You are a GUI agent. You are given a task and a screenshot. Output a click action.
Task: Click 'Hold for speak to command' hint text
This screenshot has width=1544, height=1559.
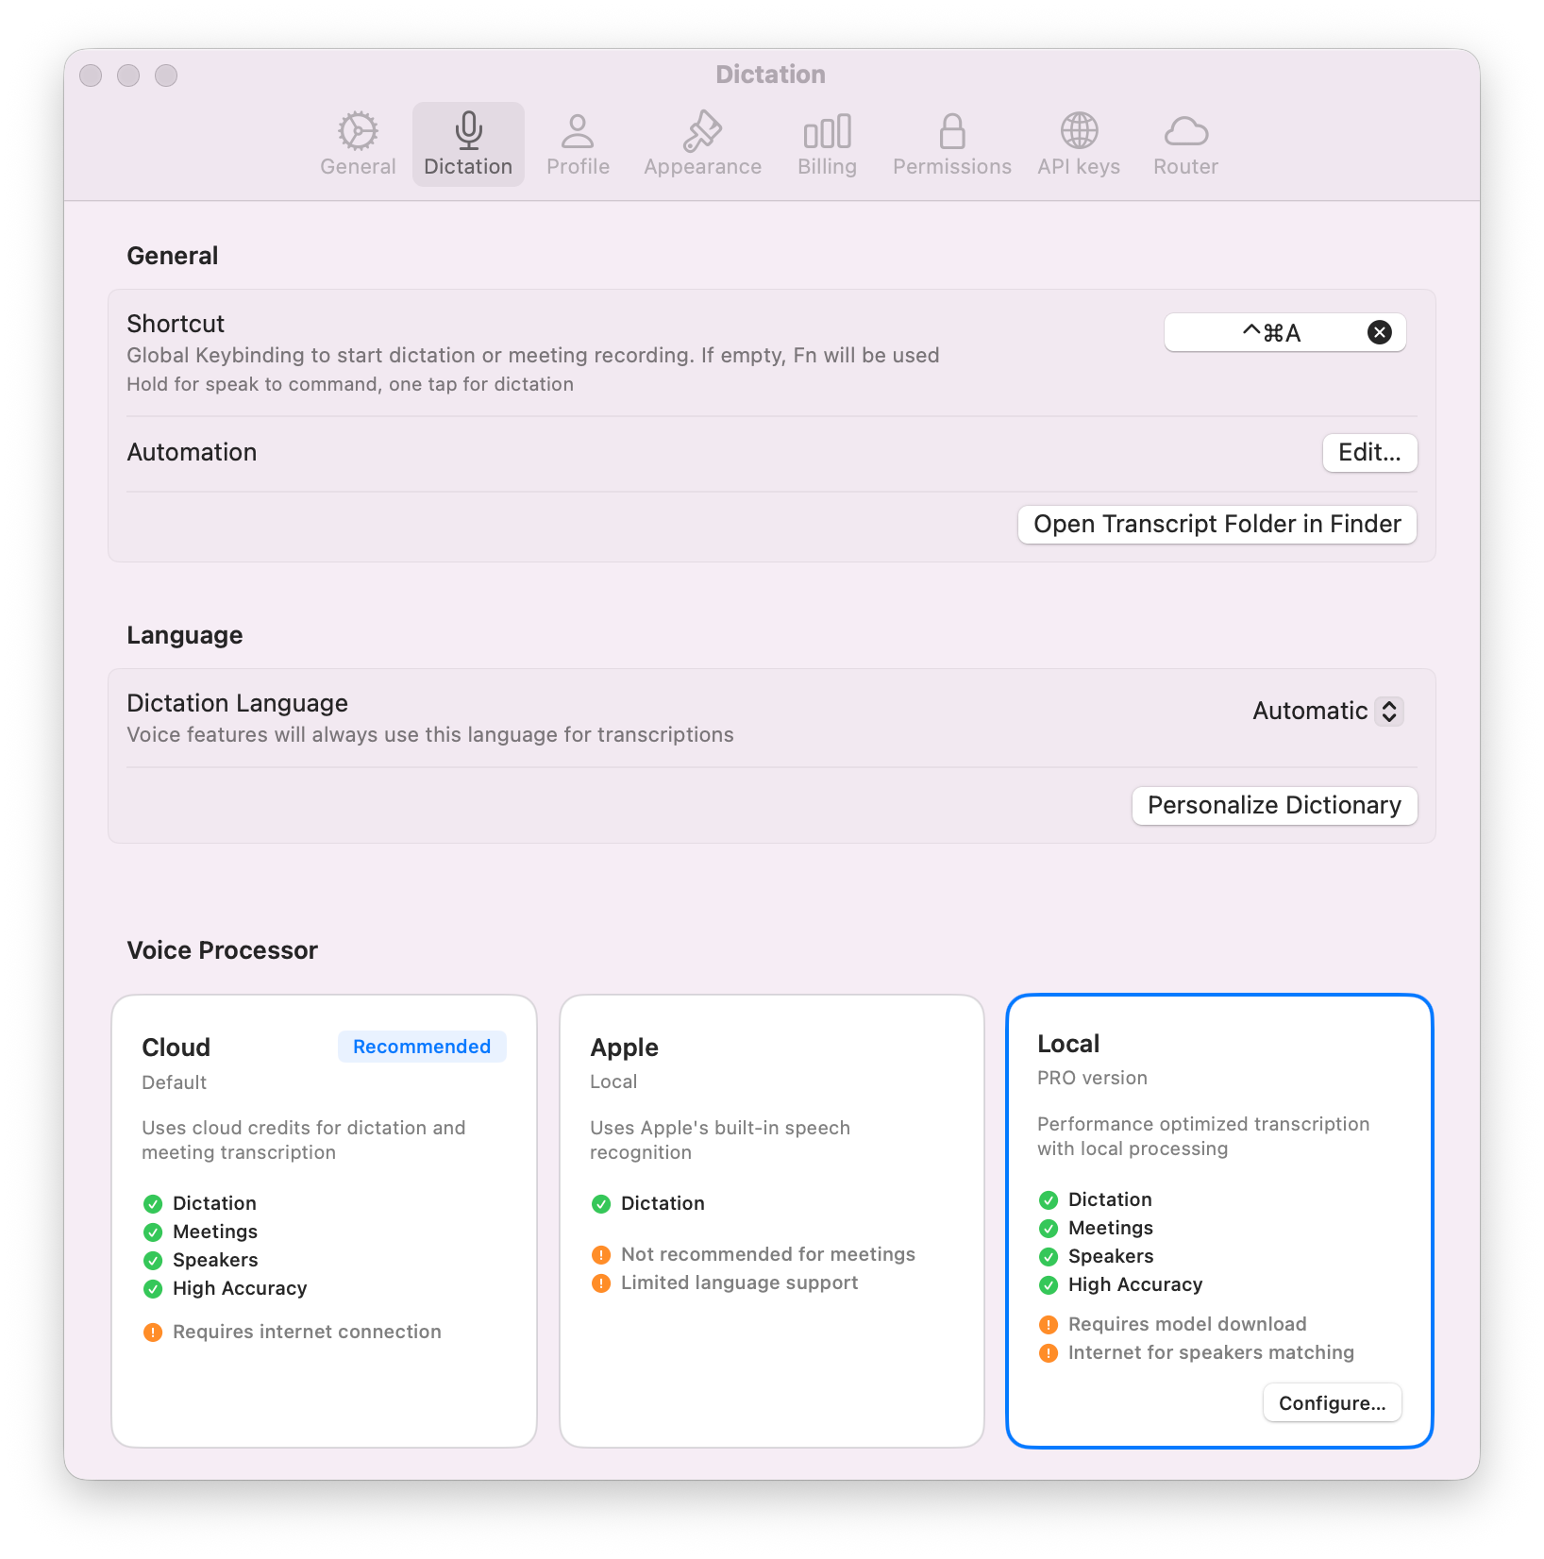coord(350,384)
